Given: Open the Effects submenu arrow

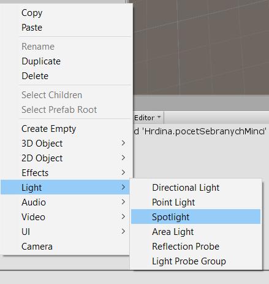Looking at the screenshot, I should pyautogui.click(x=123, y=172).
